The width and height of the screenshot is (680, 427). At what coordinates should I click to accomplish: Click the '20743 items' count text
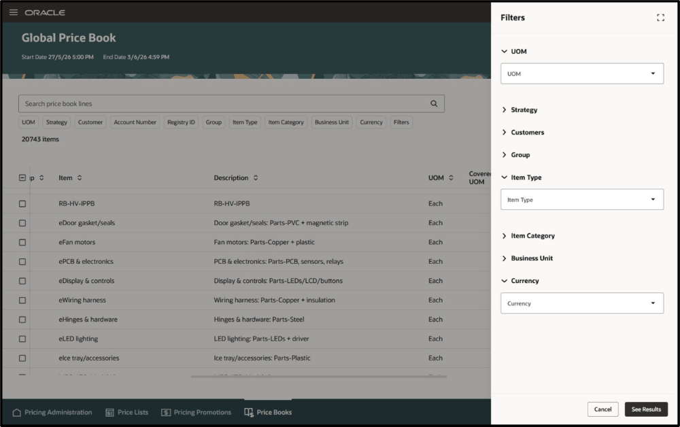pos(40,139)
